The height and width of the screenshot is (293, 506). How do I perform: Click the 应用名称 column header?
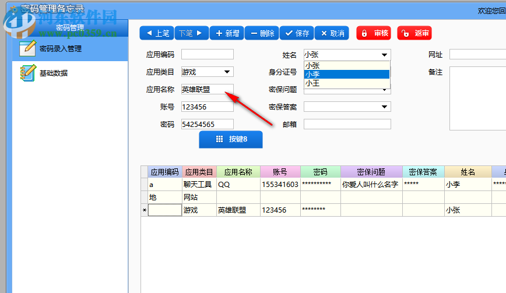pyautogui.click(x=238, y=172)
